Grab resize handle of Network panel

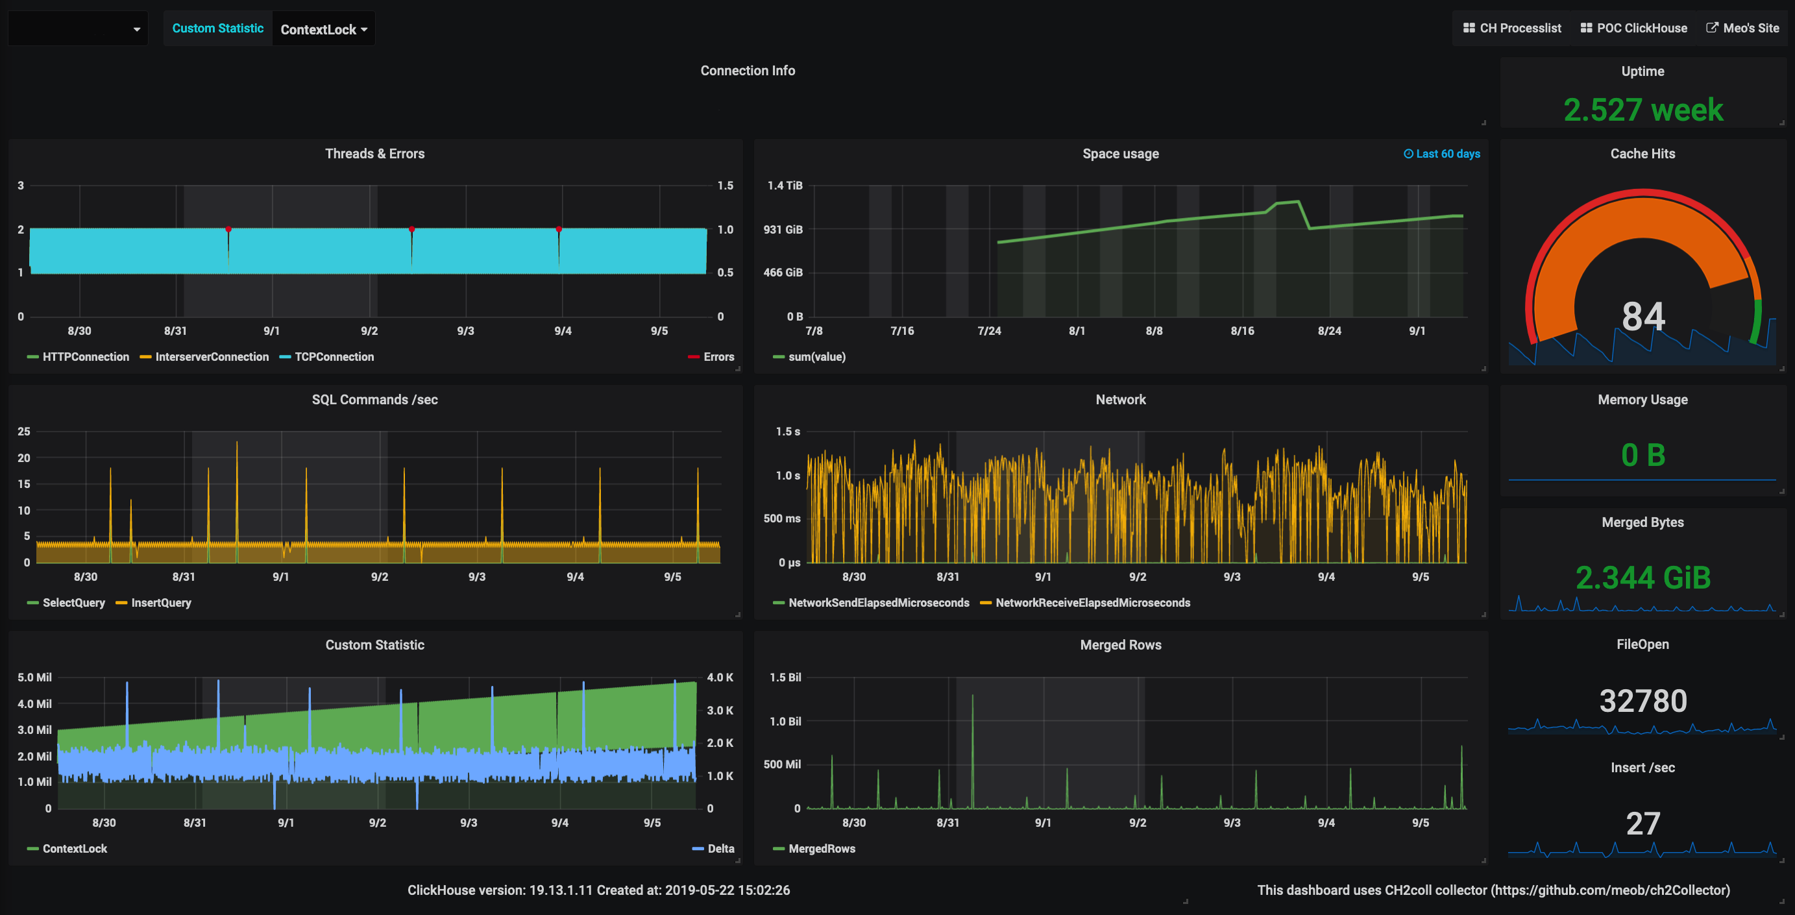click(x=1484, y=615)
